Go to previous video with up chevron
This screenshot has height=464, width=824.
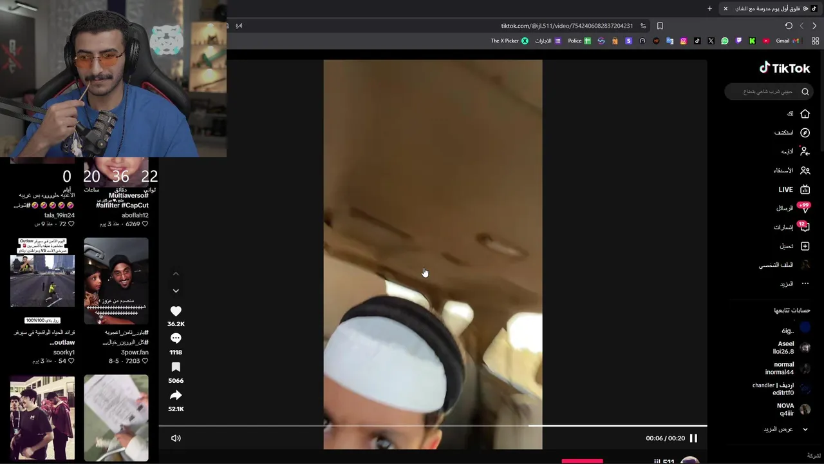(x=176, y=274)
